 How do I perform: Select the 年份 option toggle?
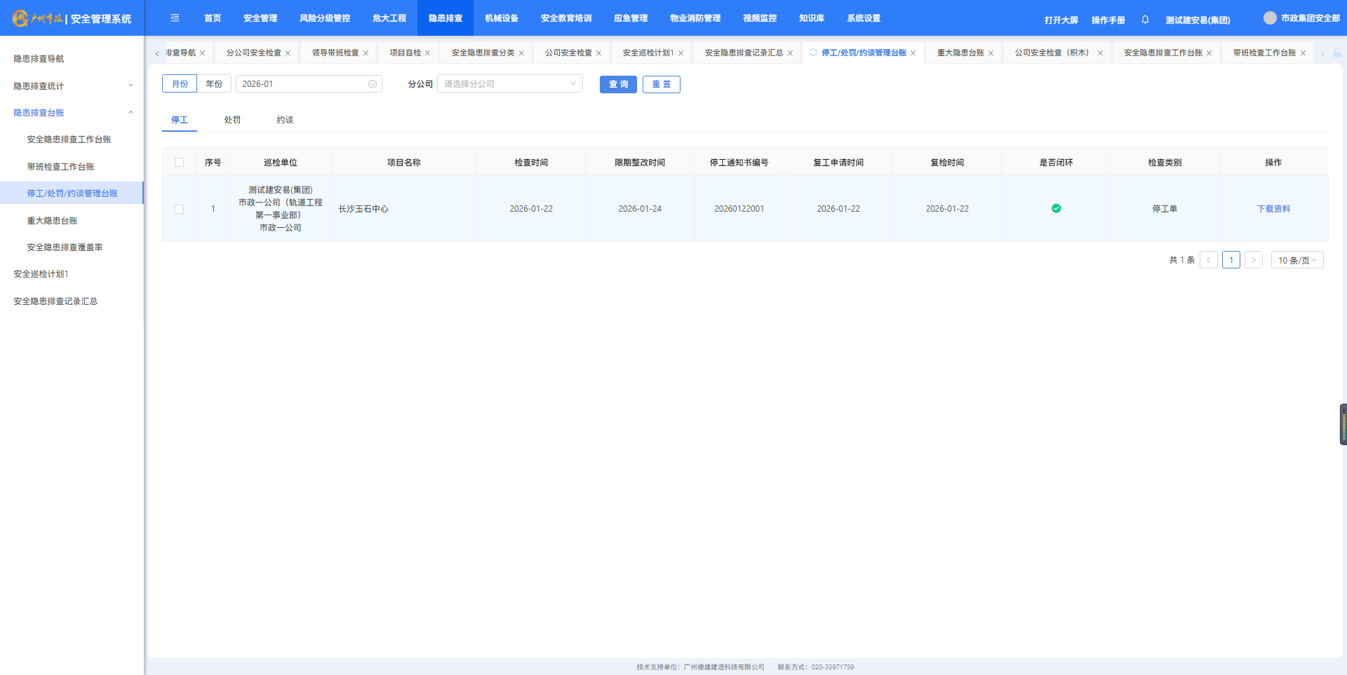point(214,84)
